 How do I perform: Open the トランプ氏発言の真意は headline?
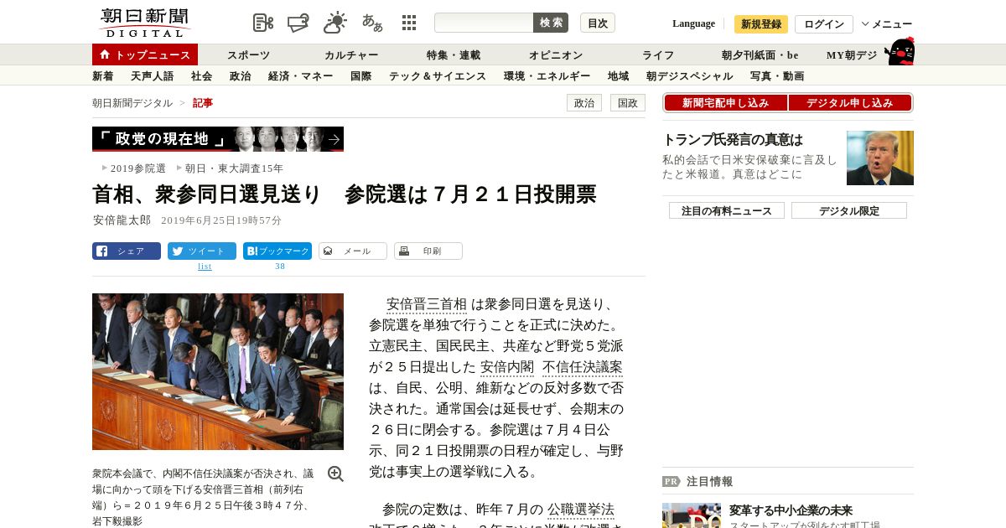coord(733,140)
